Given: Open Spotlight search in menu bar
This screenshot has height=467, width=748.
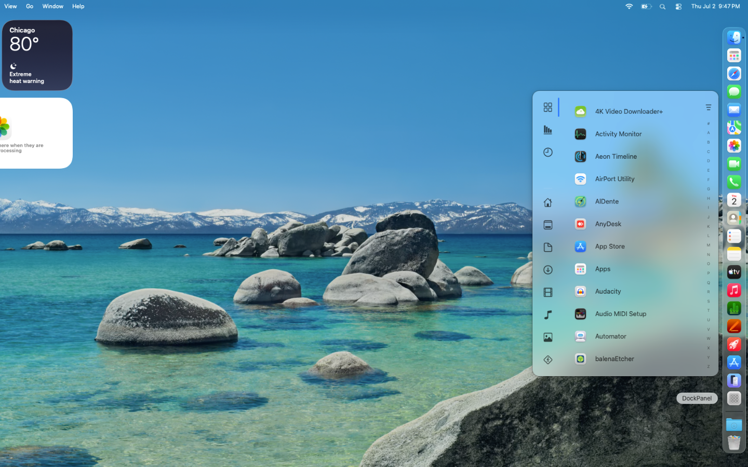Looking at the screenshot, I should tap(662, 6).
